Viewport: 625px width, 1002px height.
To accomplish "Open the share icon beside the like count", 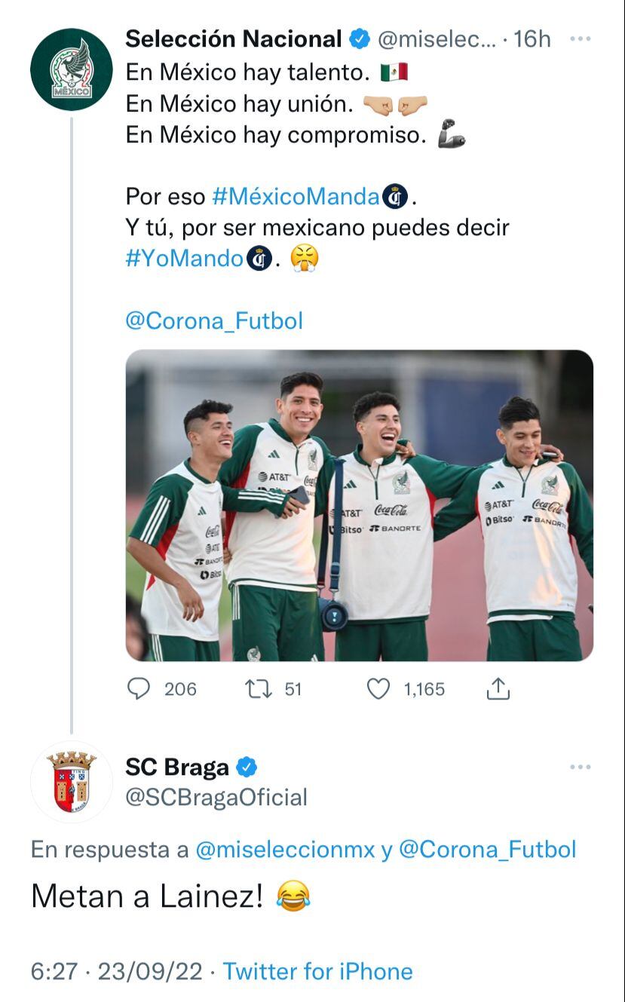I will [x=498, y=688].
